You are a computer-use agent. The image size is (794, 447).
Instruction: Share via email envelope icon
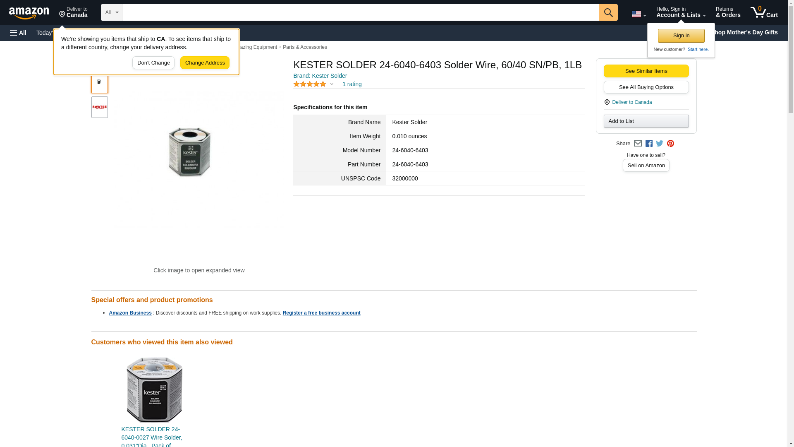point(638,144)
